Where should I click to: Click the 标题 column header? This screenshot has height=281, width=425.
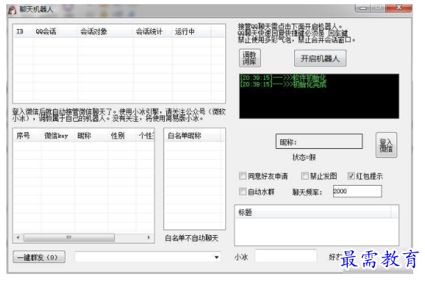pyautogui.click(x=313, y=212)
